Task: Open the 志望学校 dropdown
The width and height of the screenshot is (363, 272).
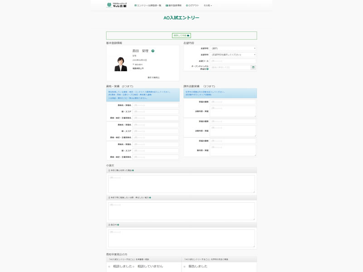Action: tap(233, 48)
